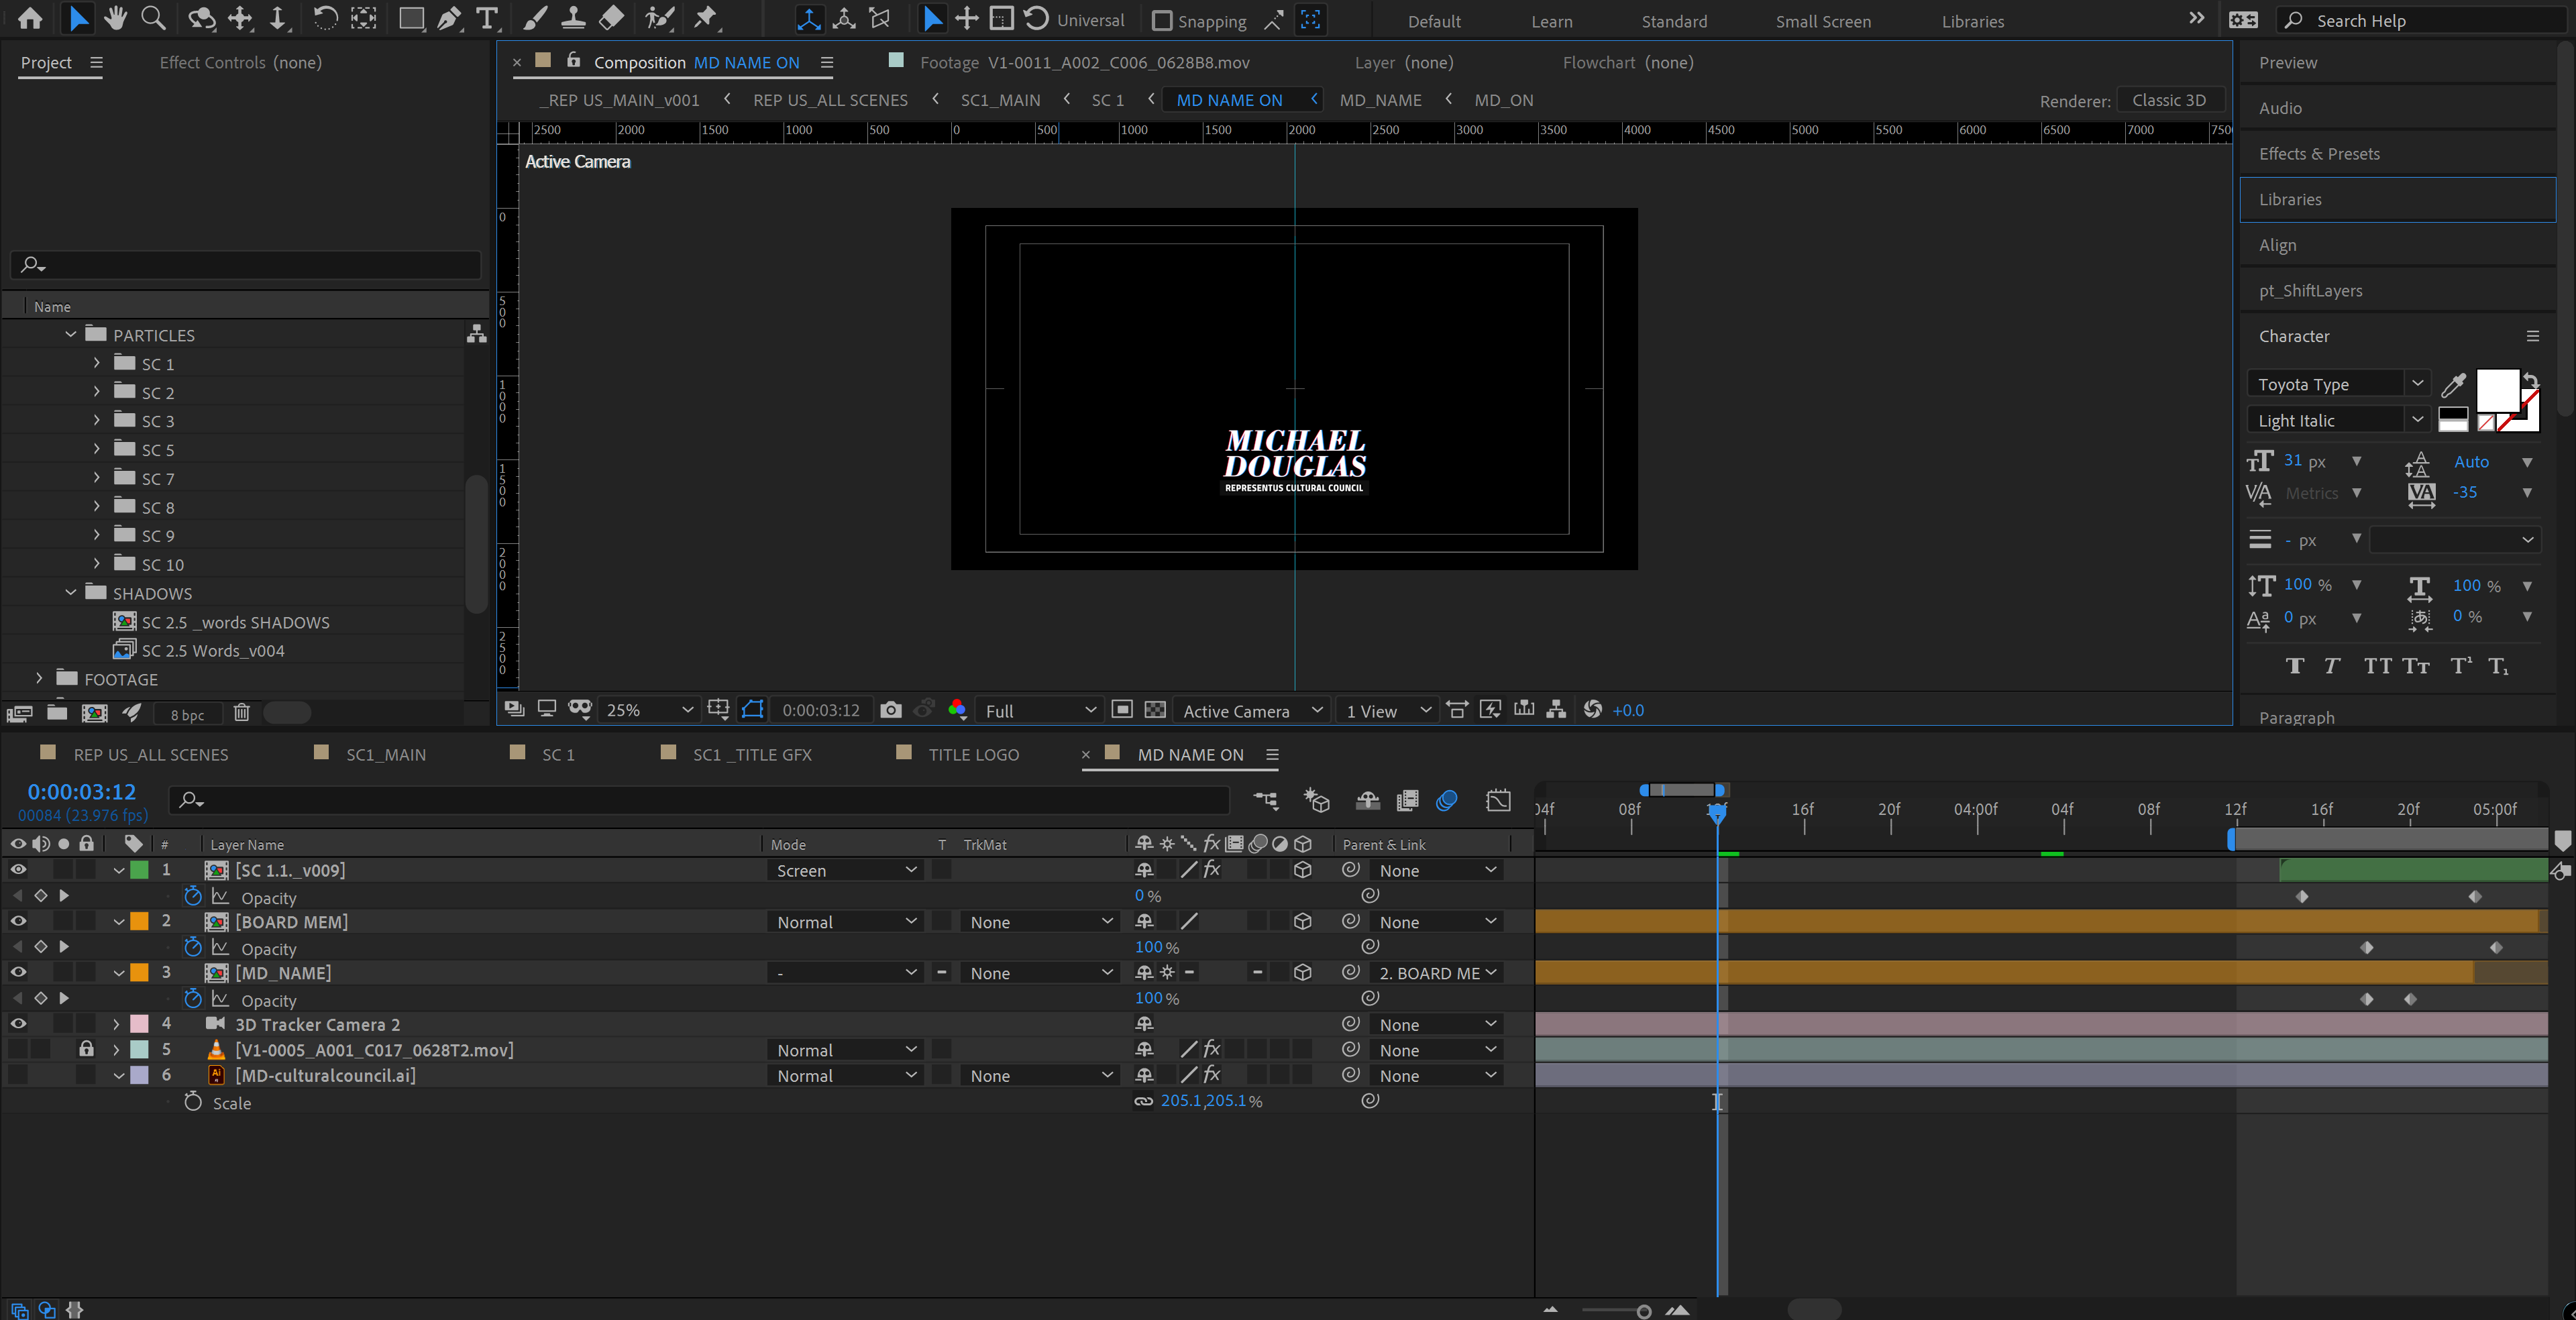
Task: Click Reset Exposure icon in viewer
Action: point(1593,710)
